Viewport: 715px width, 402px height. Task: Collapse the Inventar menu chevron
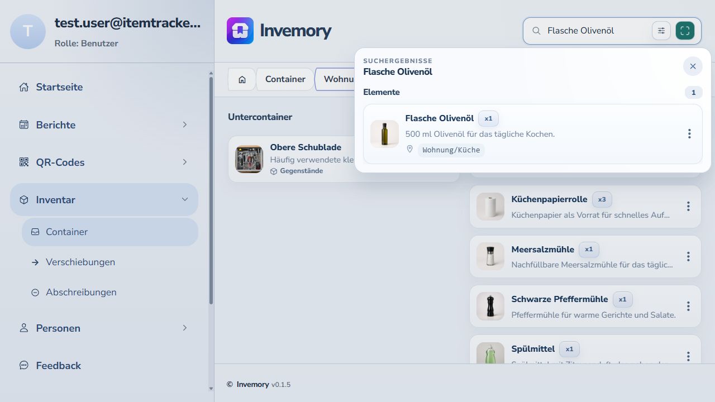tap(184, 199)
